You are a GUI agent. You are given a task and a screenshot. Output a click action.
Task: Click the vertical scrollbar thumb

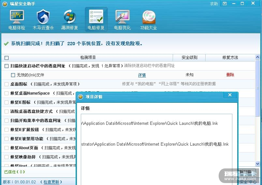tap(257, 88)
